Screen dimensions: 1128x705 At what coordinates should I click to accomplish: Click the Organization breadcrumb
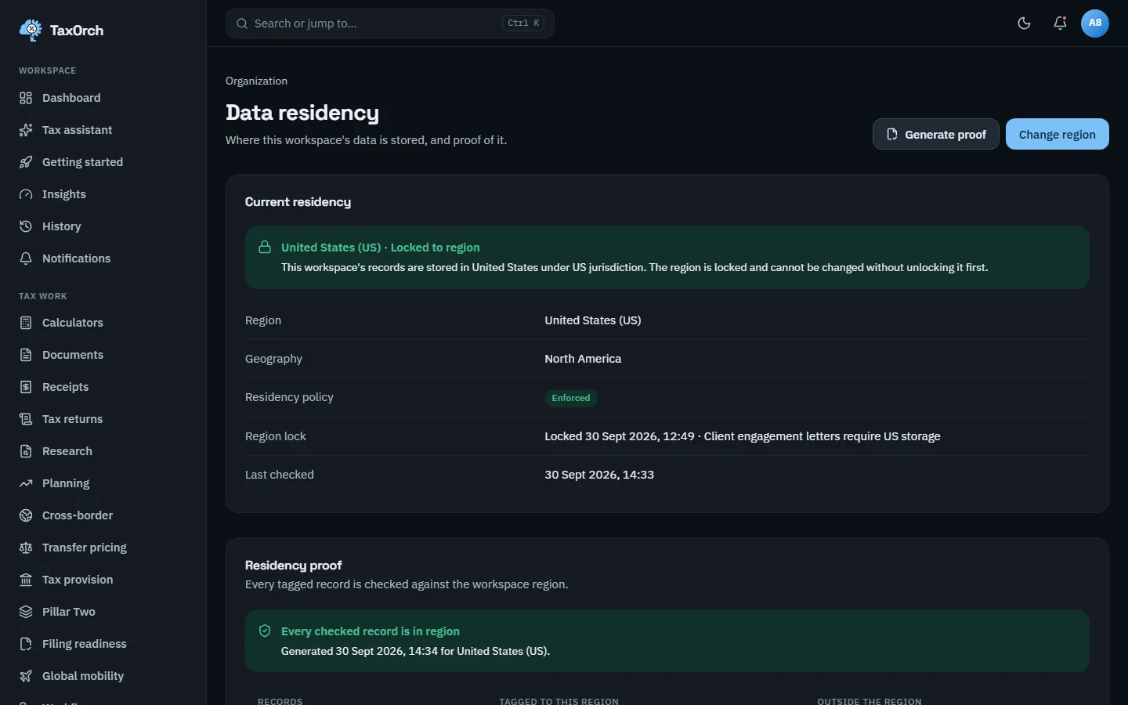pyautogui.click(x=256, y=81)
